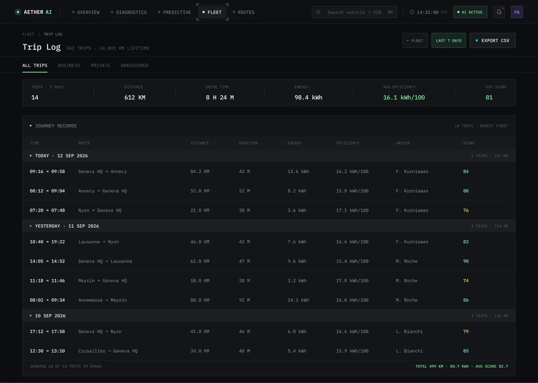
Task: Open the FK user avatar menu
Action: (x=517, y=12)
